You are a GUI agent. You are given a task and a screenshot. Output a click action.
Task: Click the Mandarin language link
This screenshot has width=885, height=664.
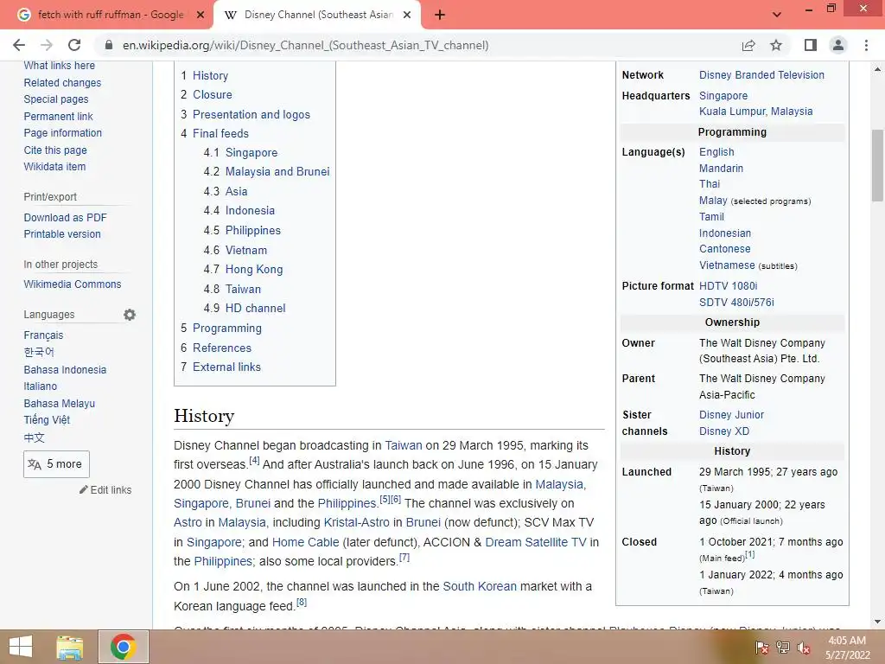click(721, 169)
